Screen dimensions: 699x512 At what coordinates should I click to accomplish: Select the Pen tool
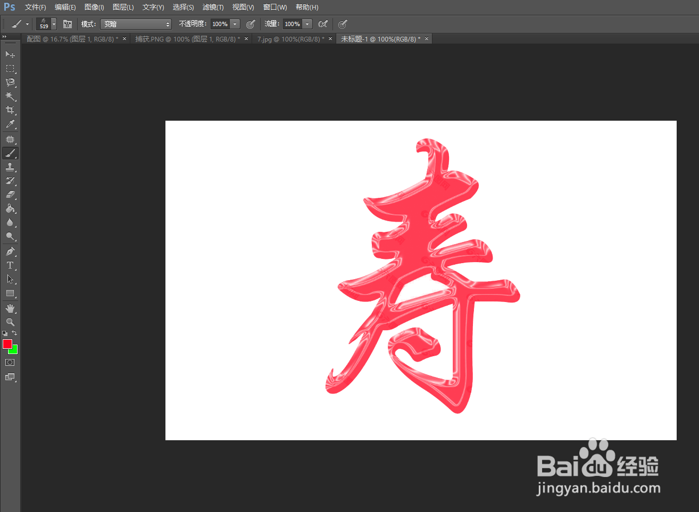pos(10,251)
